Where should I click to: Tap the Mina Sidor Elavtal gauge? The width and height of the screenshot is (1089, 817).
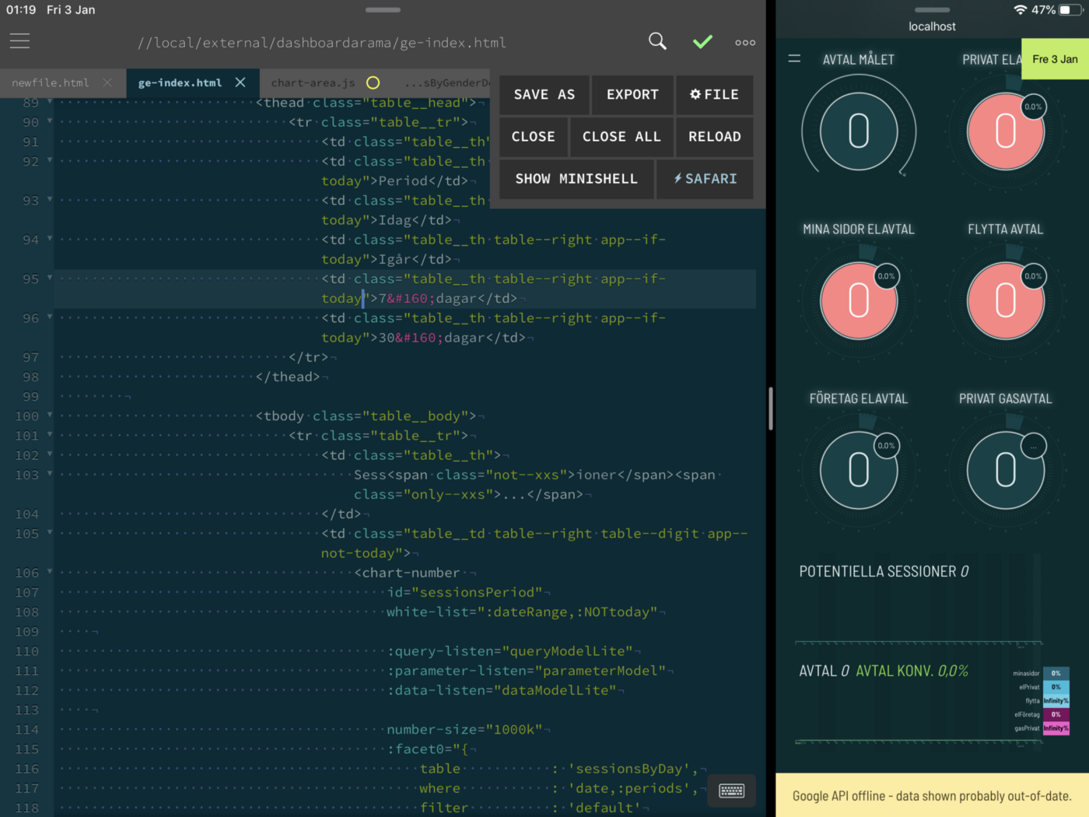pos(859,300)
